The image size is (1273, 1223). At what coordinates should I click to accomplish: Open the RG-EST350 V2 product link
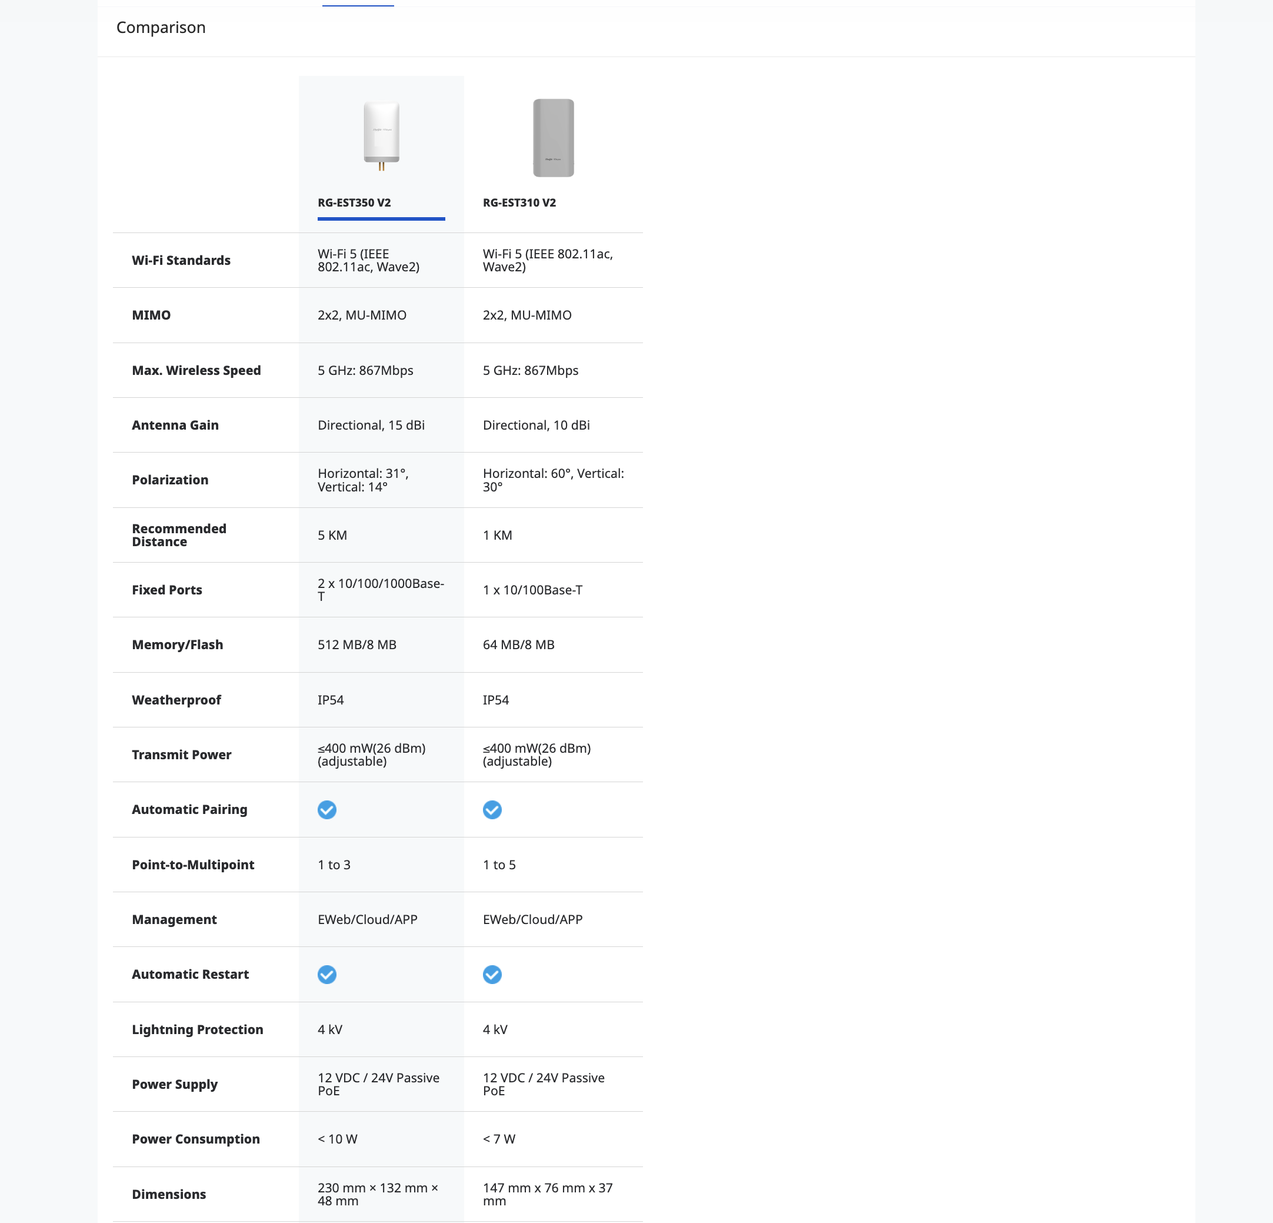354,202
